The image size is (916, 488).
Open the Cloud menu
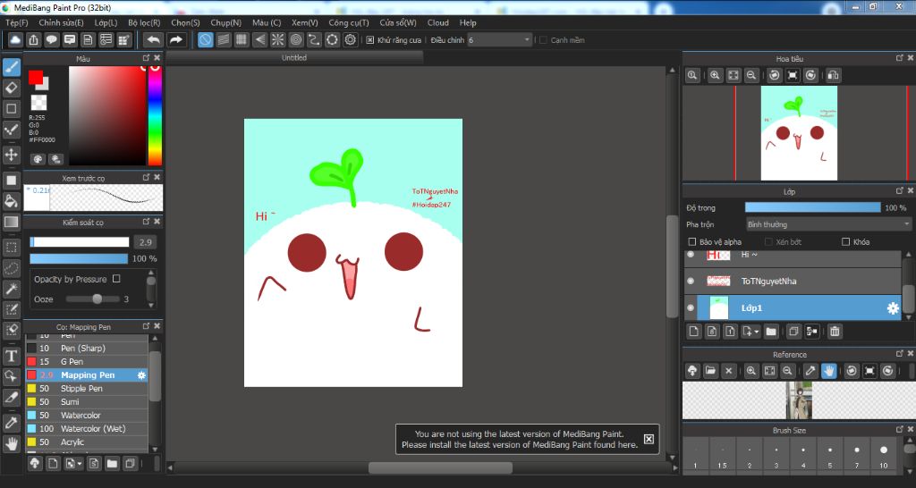point(437,22)
